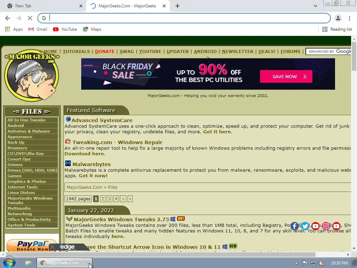Go to page 2 of files

pyautogui.click(x=103, y=199)
